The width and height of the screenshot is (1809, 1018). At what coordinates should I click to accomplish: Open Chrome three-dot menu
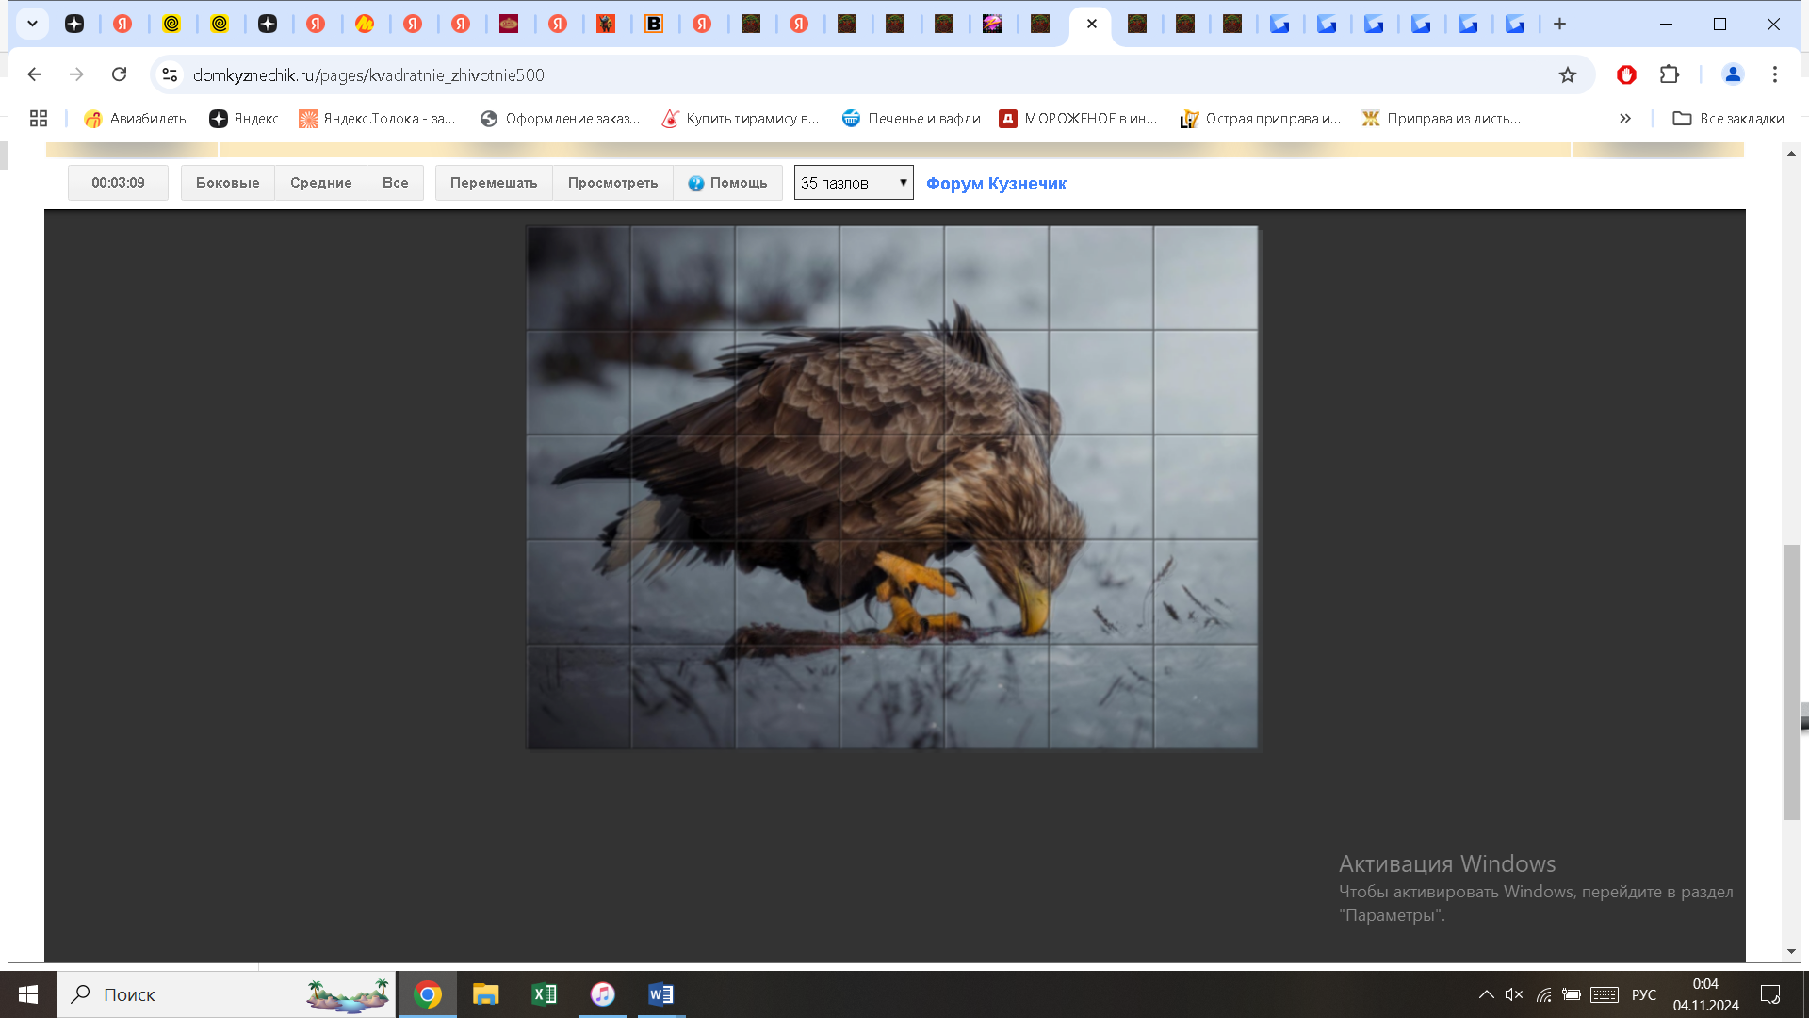(x=1775, y=74)
